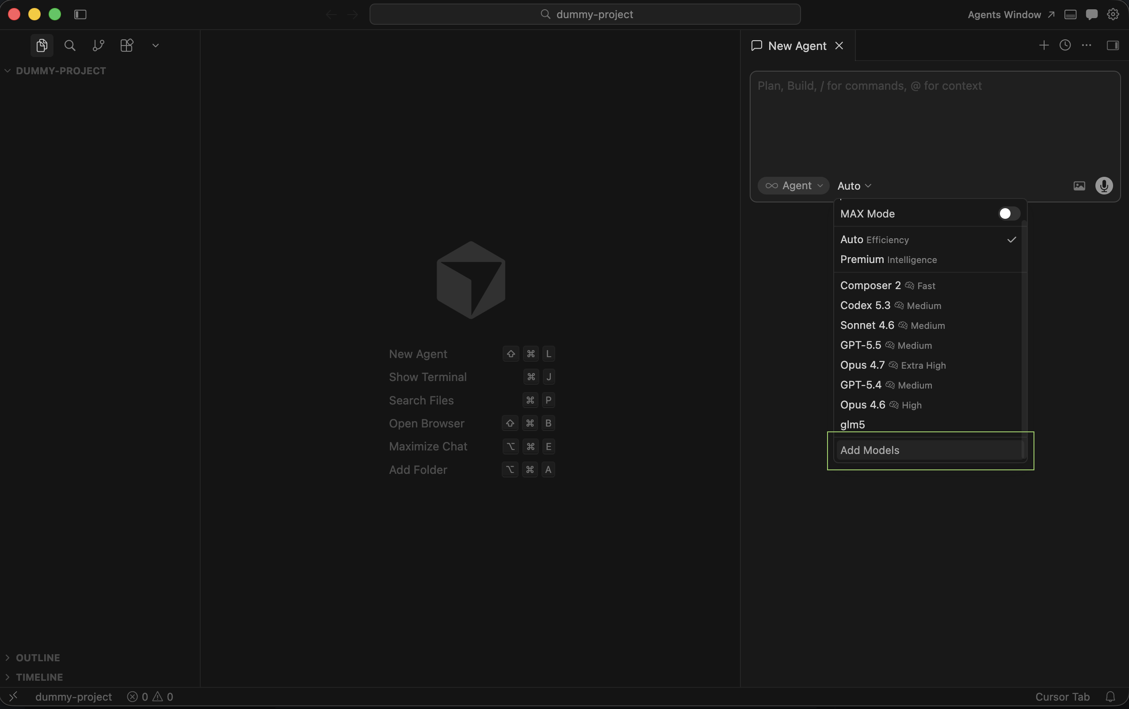Go forward with the right arrow
1129x709 pixels.
352,15
